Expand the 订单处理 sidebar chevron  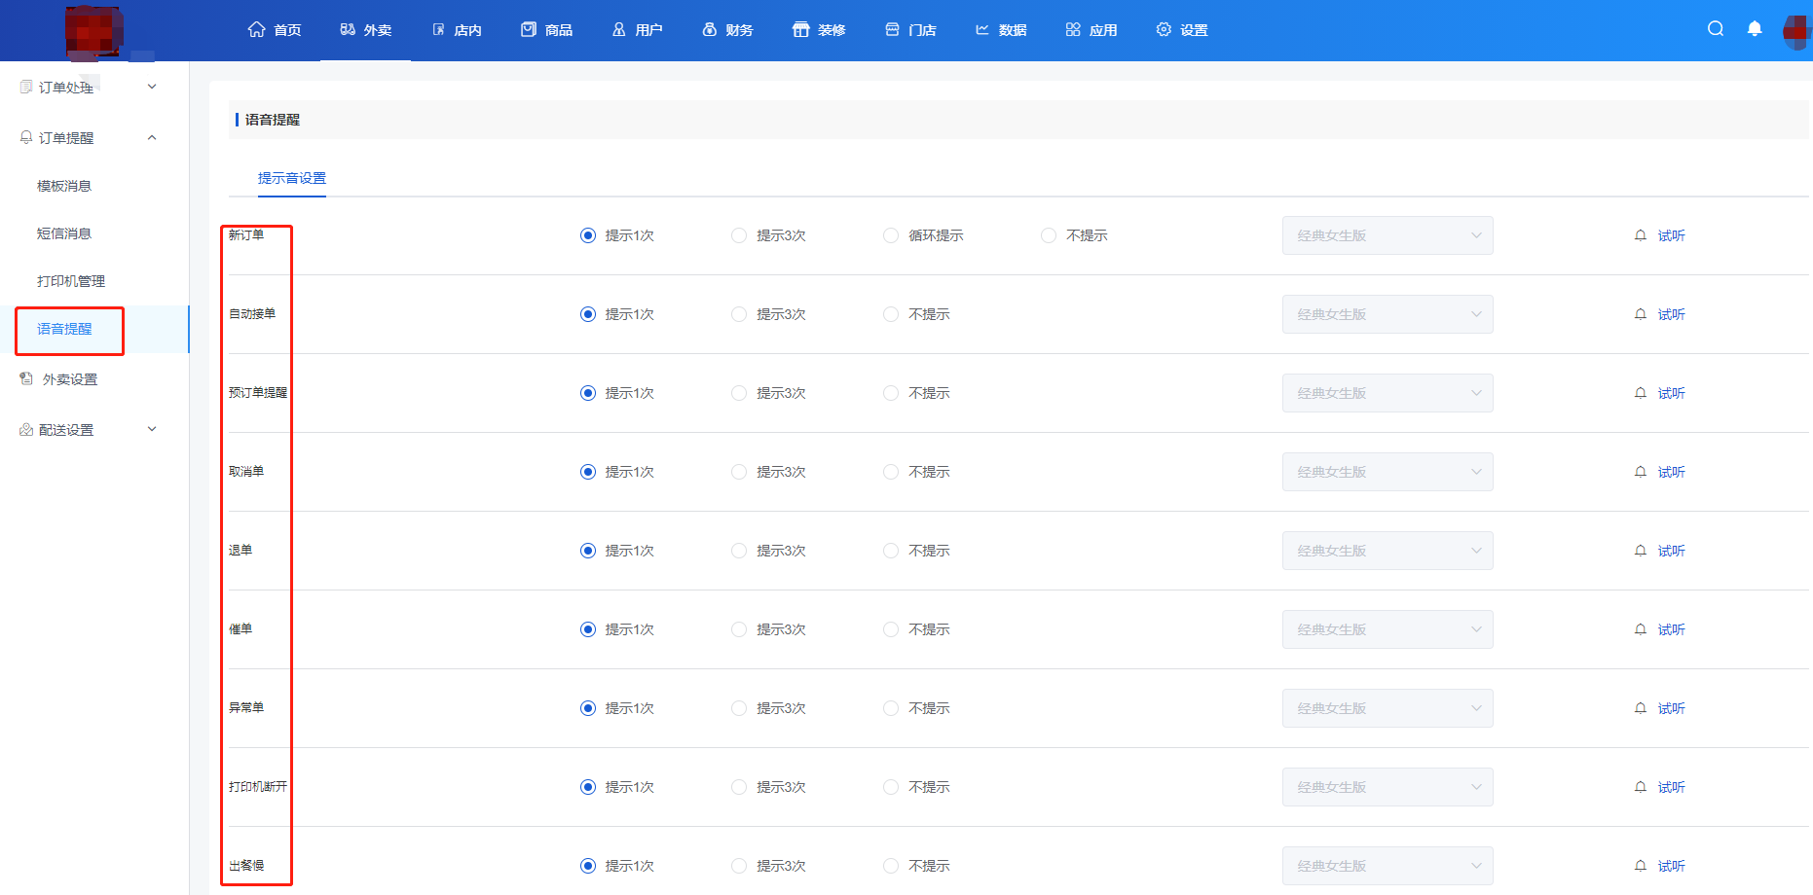[x=152, y=87]
